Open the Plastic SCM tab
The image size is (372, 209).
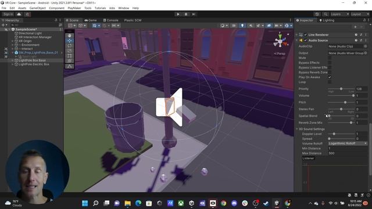tap(133, 20)
